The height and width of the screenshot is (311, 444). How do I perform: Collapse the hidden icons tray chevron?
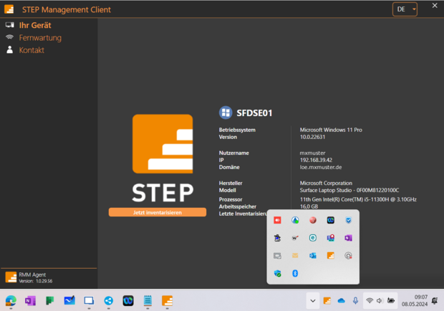[313, 301]
